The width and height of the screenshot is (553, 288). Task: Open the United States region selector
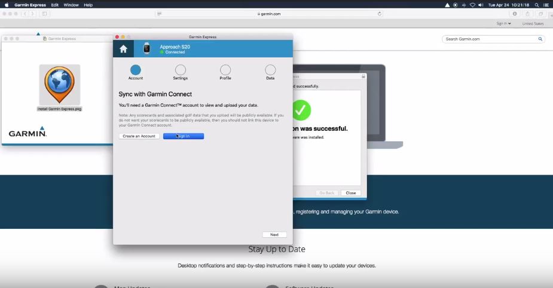[533, 24]
